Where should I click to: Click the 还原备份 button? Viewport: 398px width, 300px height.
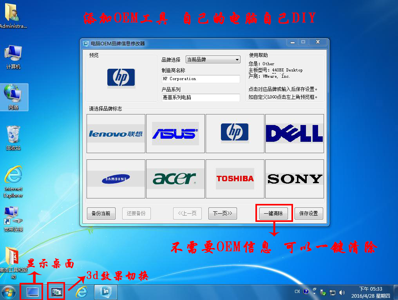[x=136, y=213]
